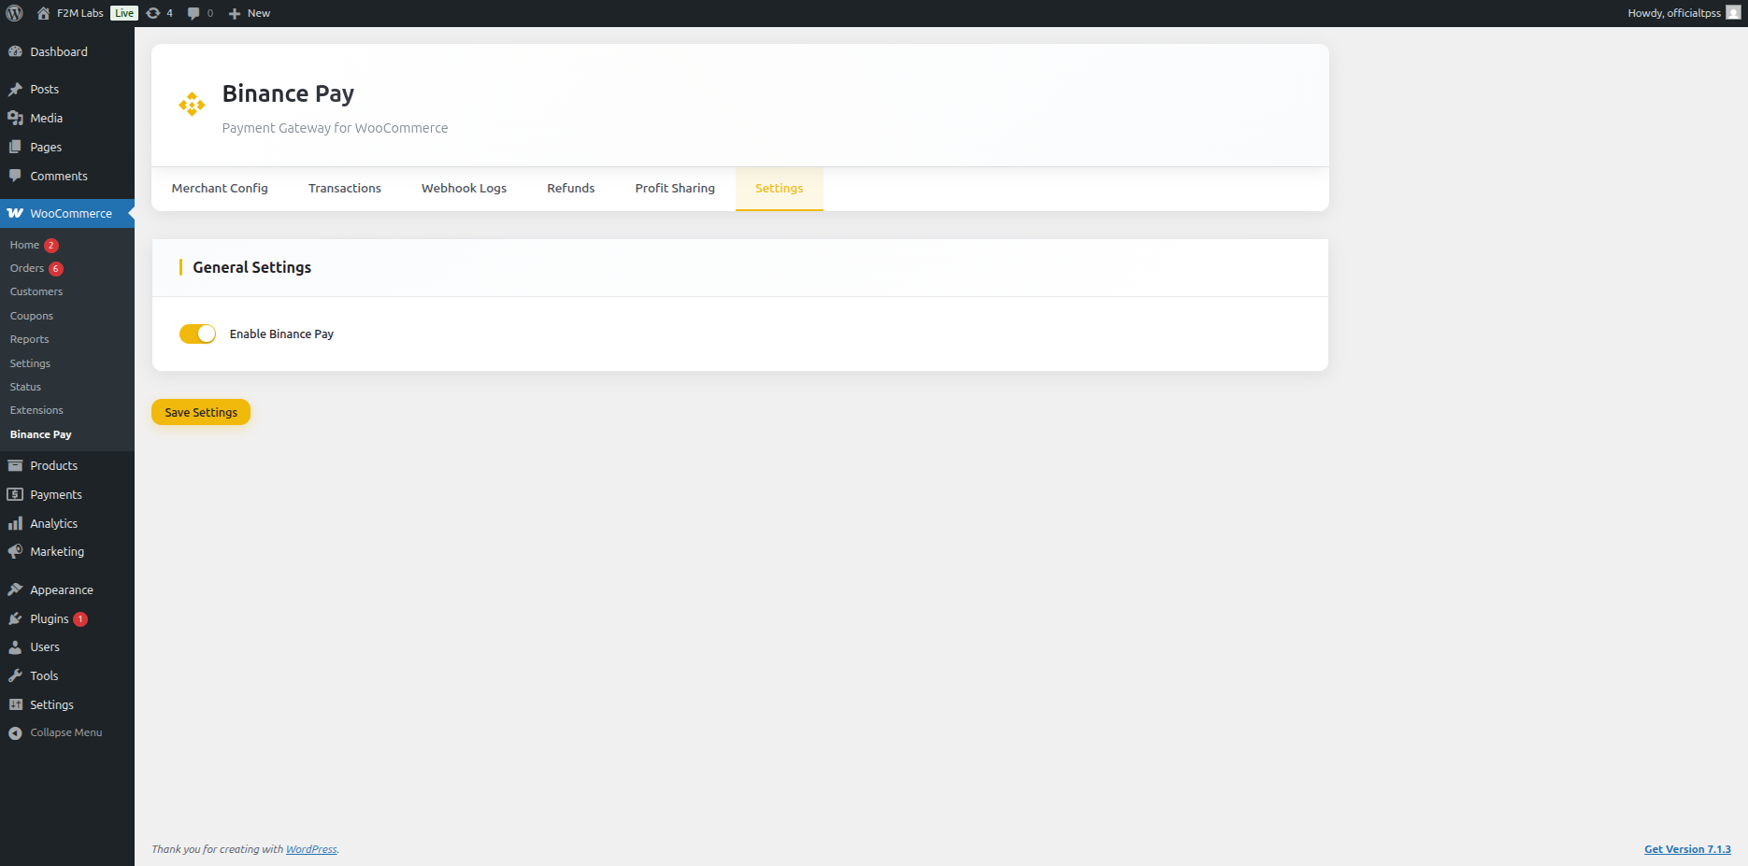This screenshot has height=866, width=1748.
Task: Open the updates icon showing 4
Action: pyautogui.click(x=153, y=13)
